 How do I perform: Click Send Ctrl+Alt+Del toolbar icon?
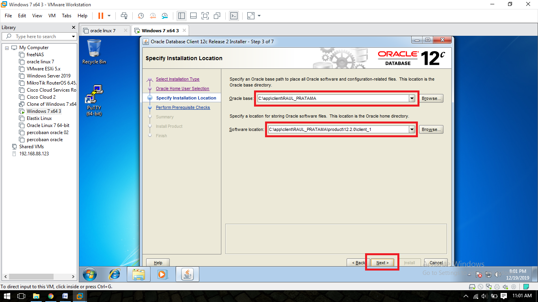click(124, 16)
